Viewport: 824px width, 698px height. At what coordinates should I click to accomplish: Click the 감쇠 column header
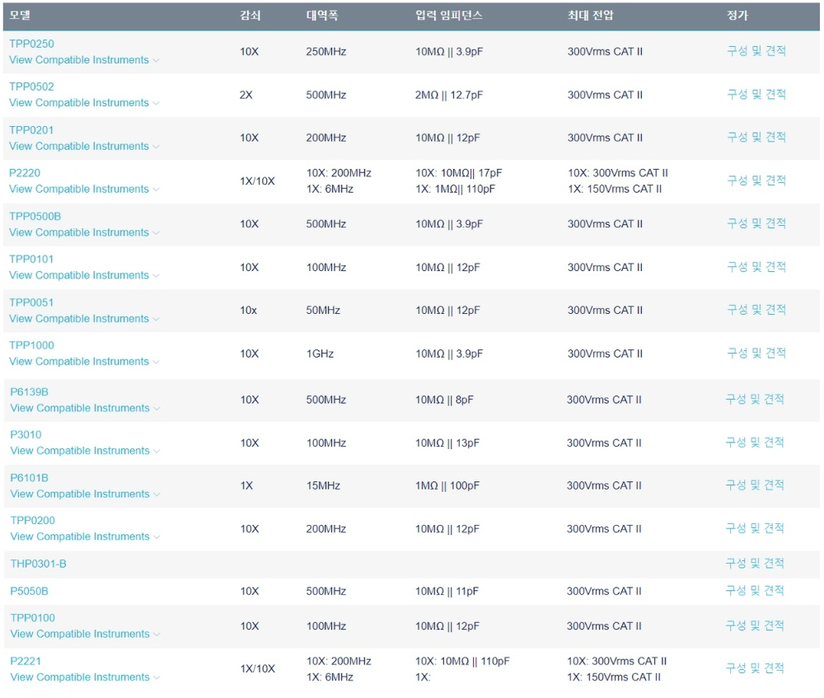(x=250, y=15)
